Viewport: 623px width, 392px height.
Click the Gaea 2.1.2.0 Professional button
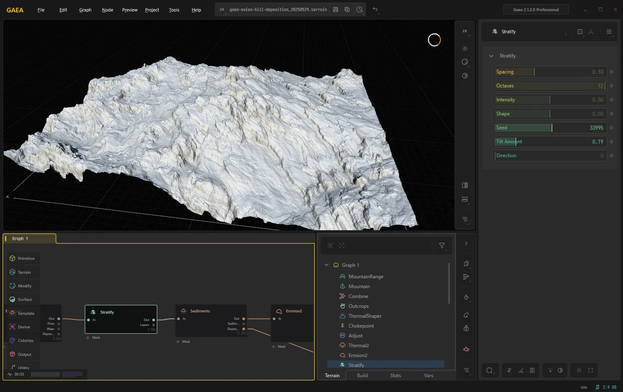tap(536, 9)
